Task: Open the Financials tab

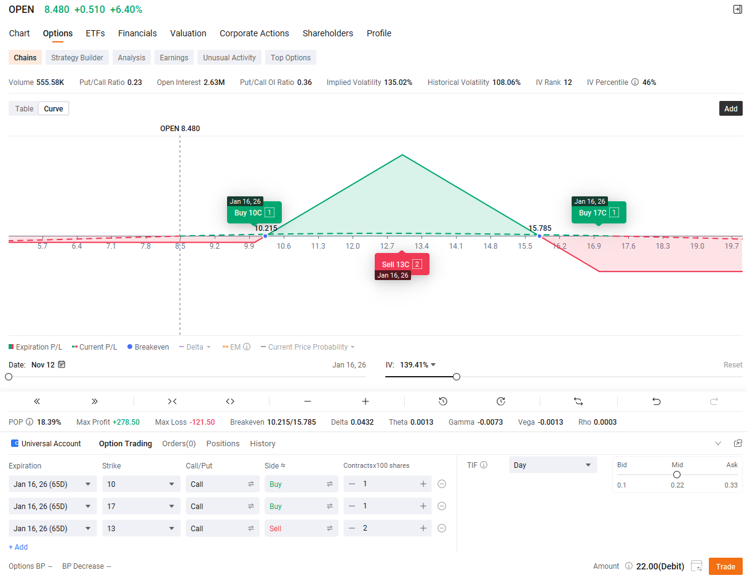Action: pos(137,33)
